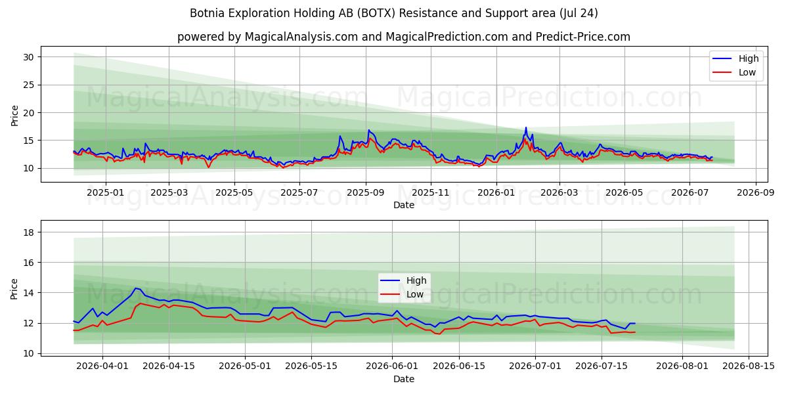This screenshot has width=788, height=394.
Task: Click the '2026-07-15' tick label
Action: point(600,367)
